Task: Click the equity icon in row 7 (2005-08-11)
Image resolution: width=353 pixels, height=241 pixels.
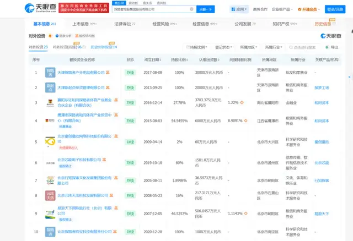Action: pos(116,178)
